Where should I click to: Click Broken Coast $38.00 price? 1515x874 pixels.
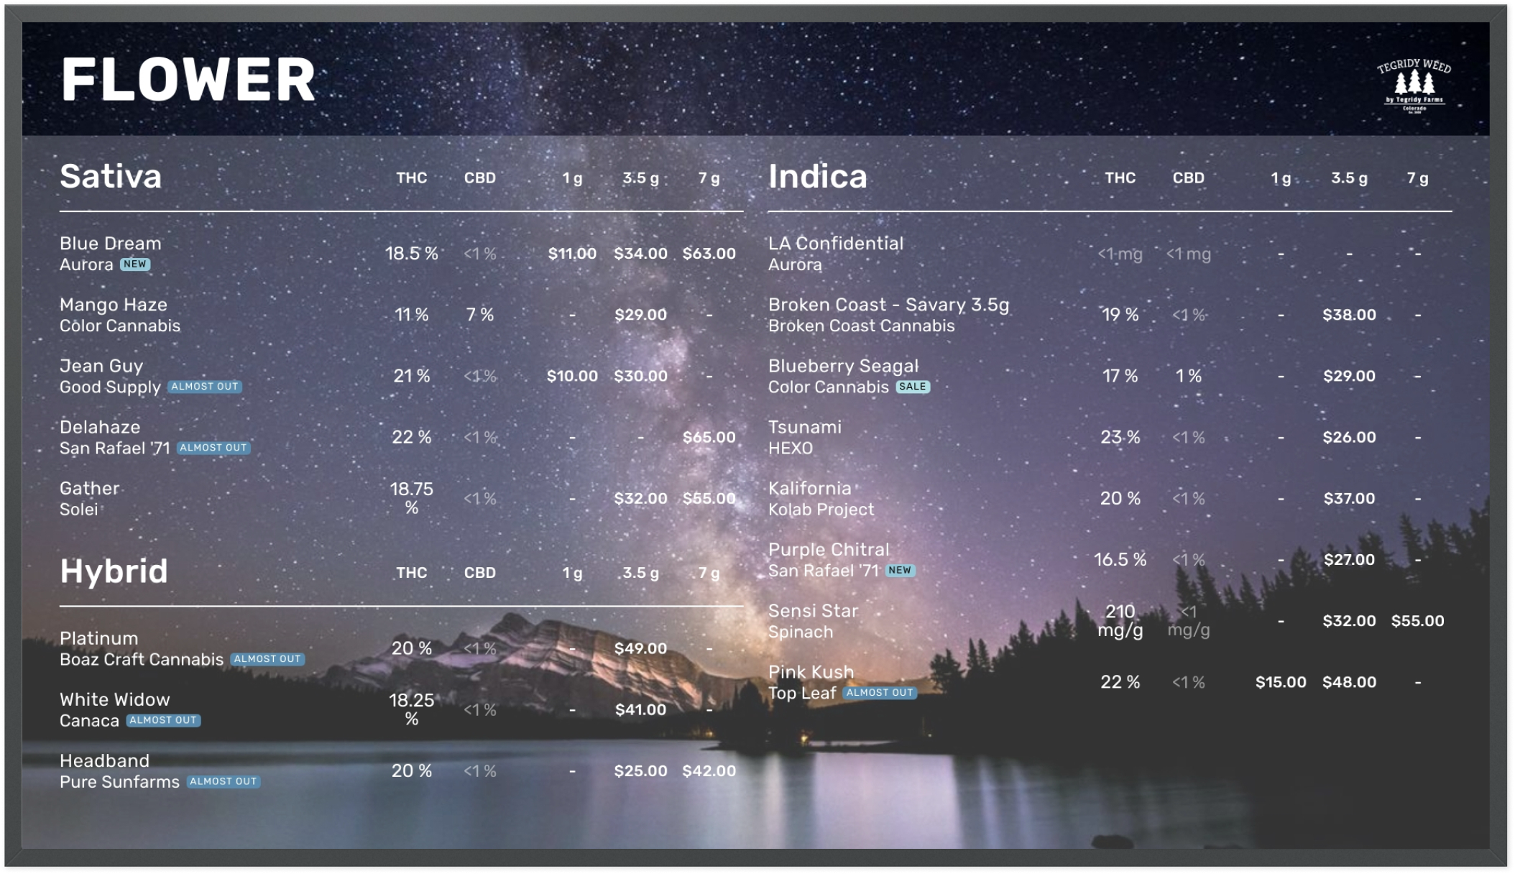tap(1349, 315)
